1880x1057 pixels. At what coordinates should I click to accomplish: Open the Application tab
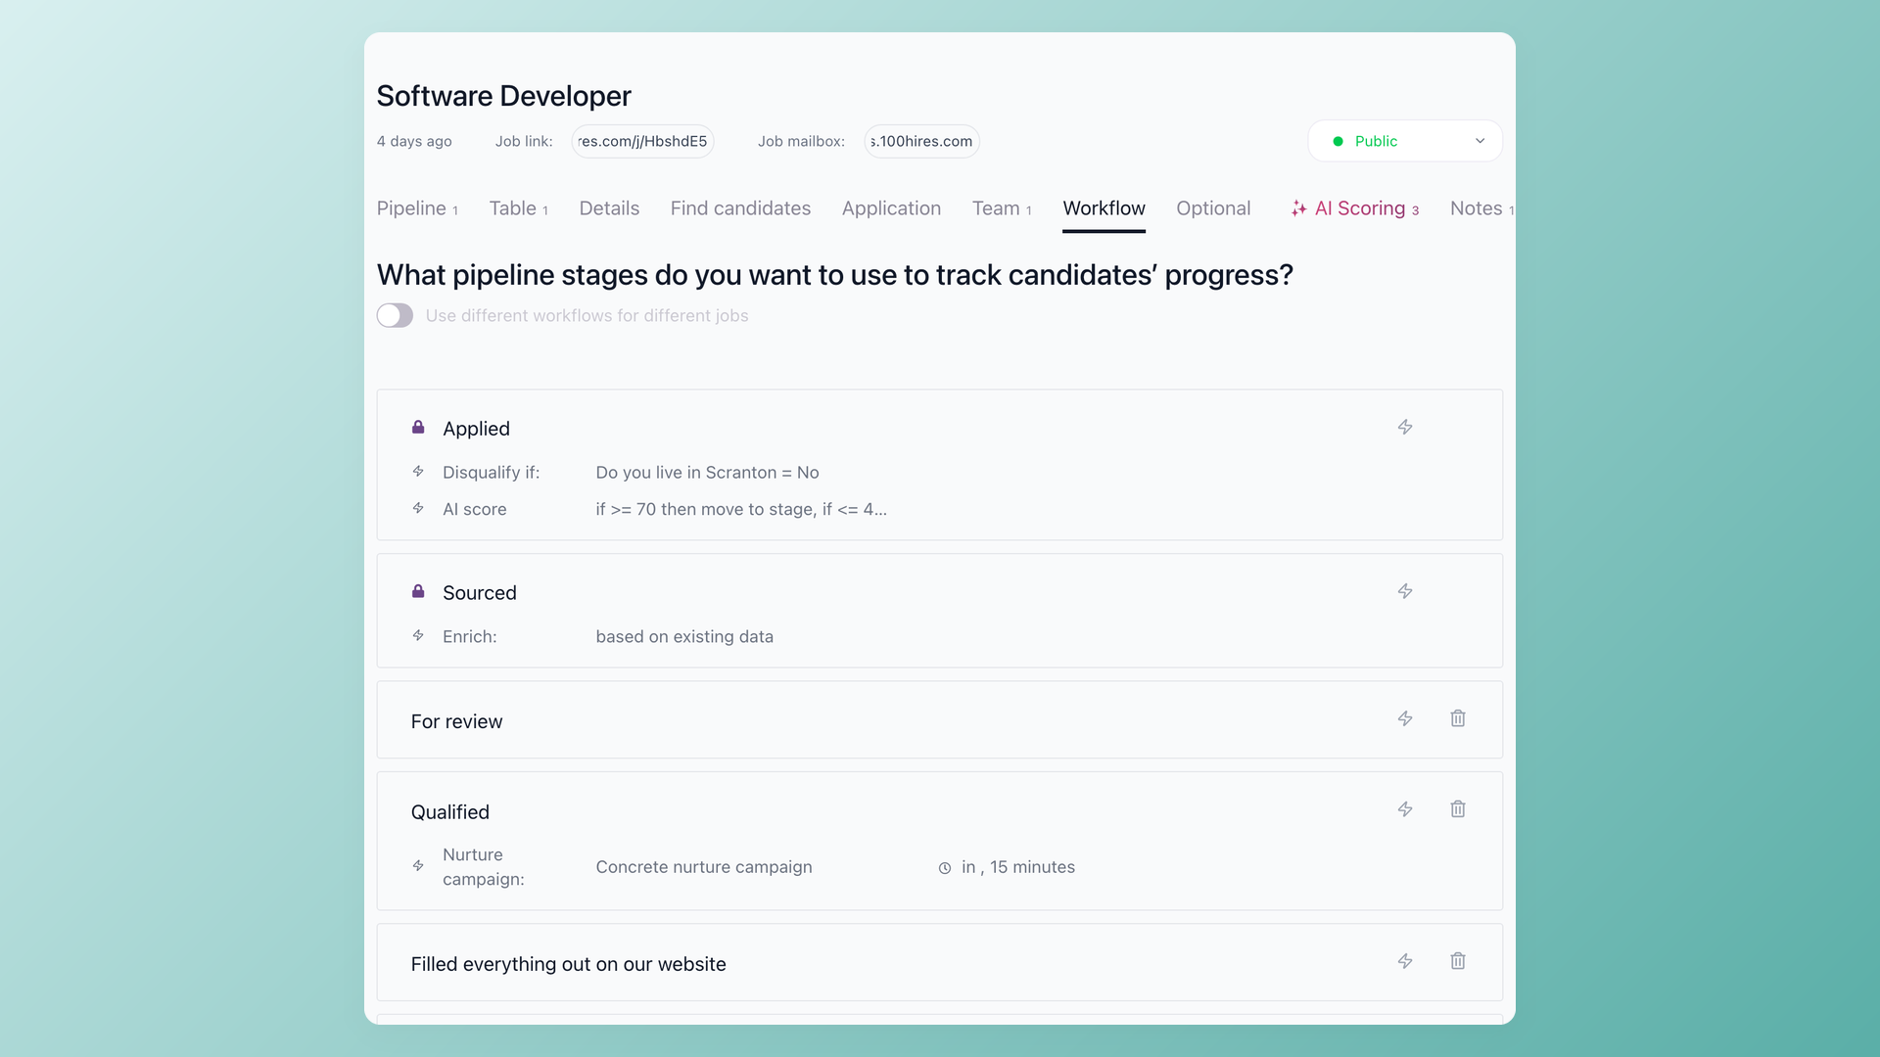point(891,208)
